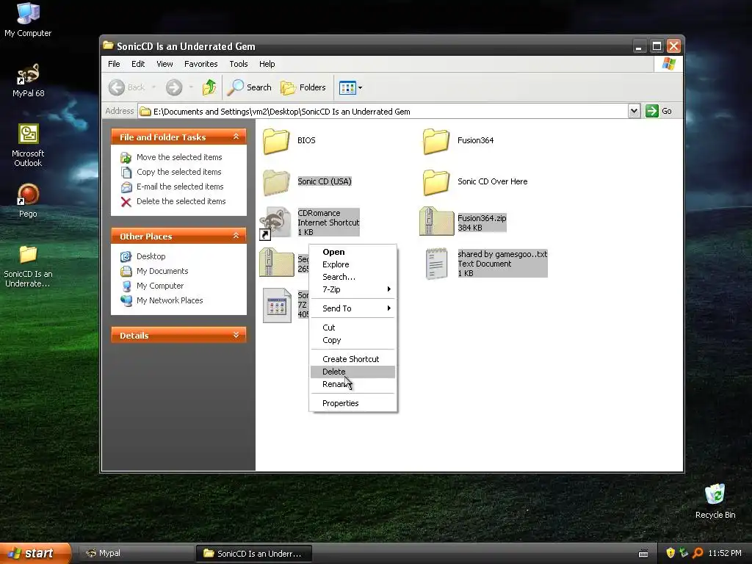Click the Go button
The width and height of the screenshot is (752, 564).
pos(659,112)
